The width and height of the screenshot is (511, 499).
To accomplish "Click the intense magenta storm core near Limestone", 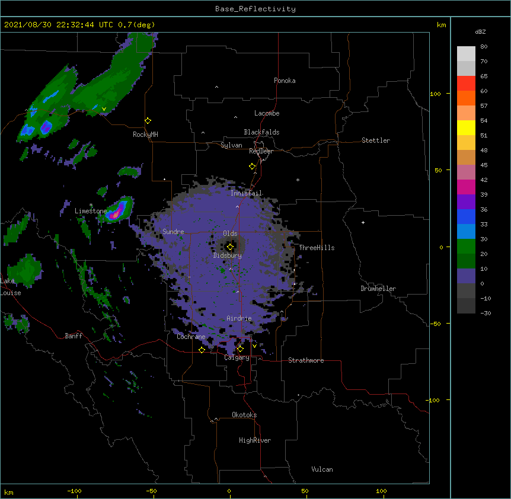I will [x=116, y=215].
